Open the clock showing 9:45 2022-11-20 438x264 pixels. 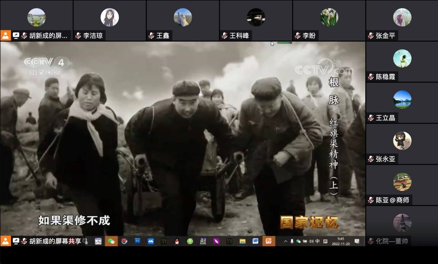pos(341,241)
